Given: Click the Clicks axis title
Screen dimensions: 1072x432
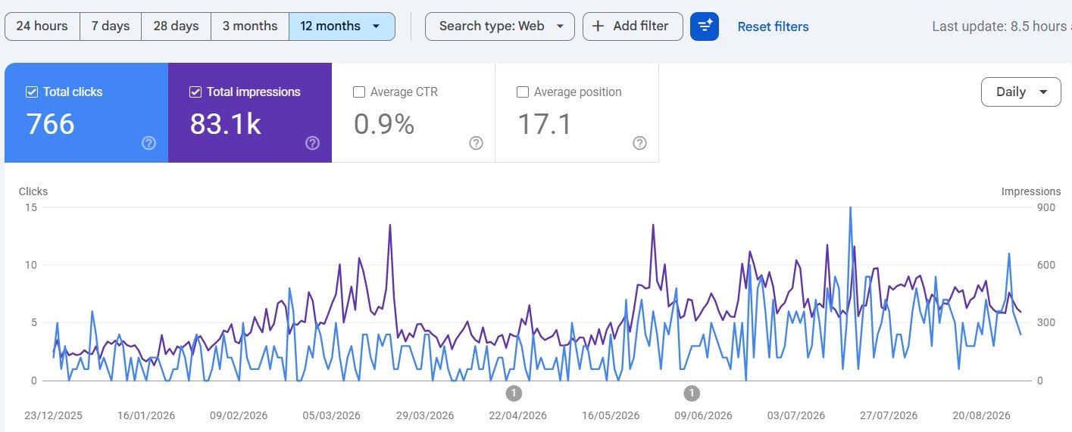Looking at the screenshot, I should [33, 191].
